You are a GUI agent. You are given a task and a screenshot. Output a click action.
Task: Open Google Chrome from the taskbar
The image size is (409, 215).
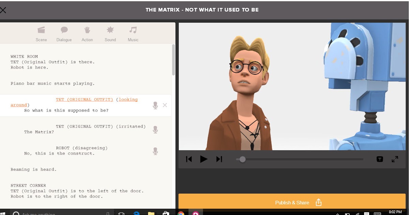pyautogui.click(x=181, y=213)
